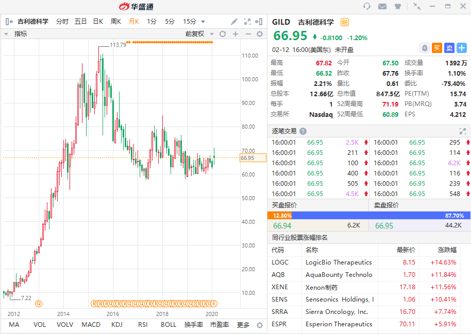
Task: Switch to 1分 chart tab
Action: click(152, 22)
